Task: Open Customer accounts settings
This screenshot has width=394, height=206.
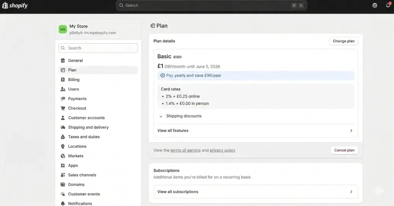Action: (x=98, y=118)
